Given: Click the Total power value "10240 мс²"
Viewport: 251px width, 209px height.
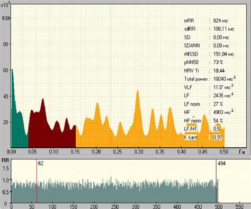Looking at the screenshot, I should (x=225, y=79).
